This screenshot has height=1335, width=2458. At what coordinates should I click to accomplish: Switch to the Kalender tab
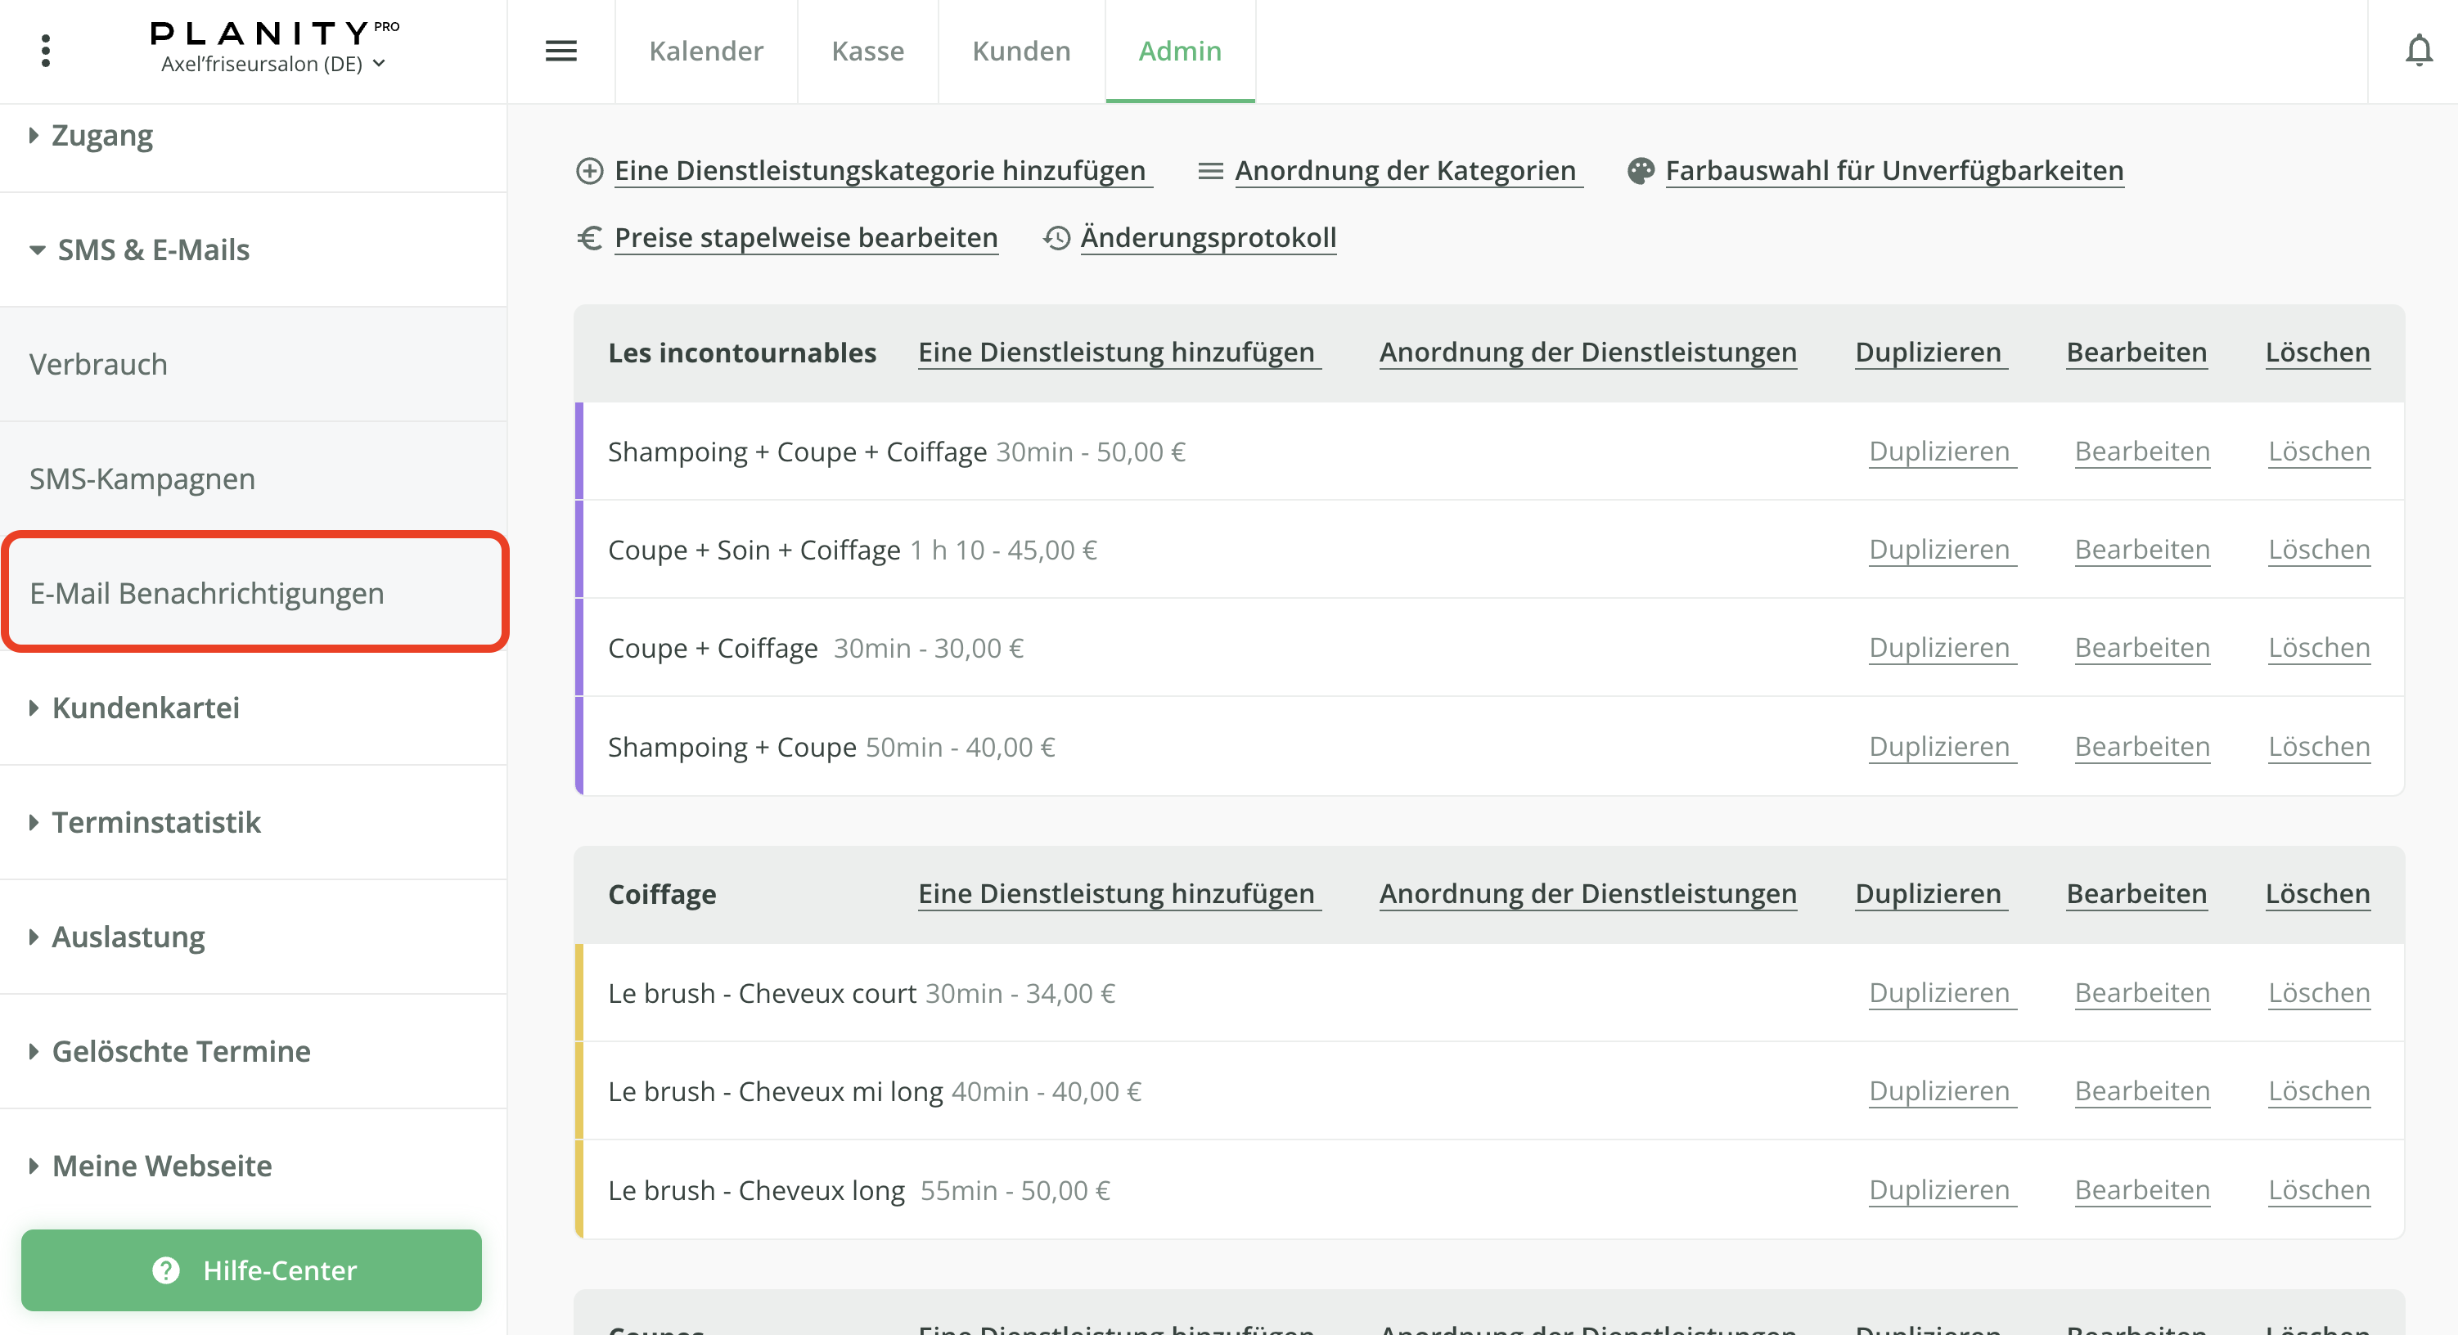[706, 51]
